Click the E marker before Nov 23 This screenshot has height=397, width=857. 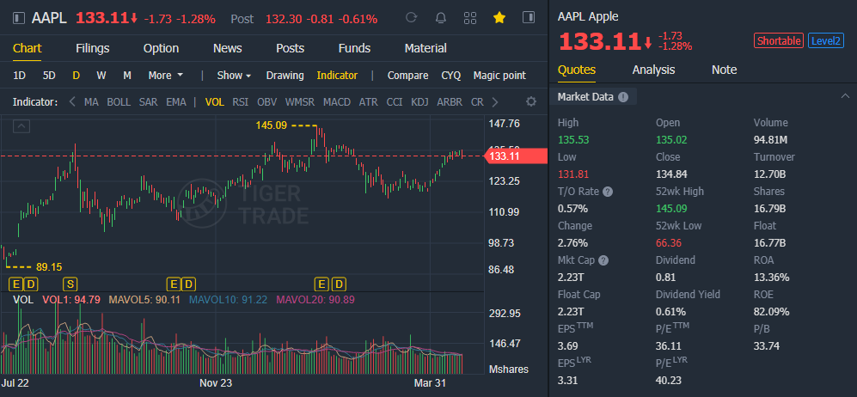pos(174,284)
